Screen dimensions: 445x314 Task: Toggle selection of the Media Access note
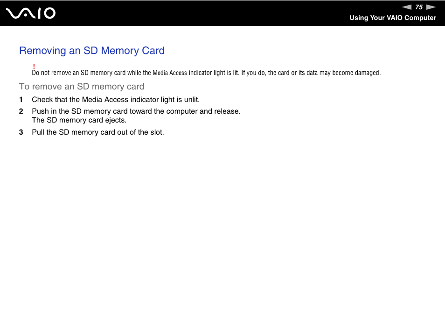pyautogui.click(x=207, y=73)
